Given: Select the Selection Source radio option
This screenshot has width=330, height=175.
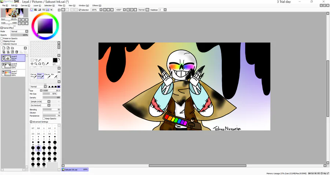Looking at the screenshot, I should click(x=2, y=44).
